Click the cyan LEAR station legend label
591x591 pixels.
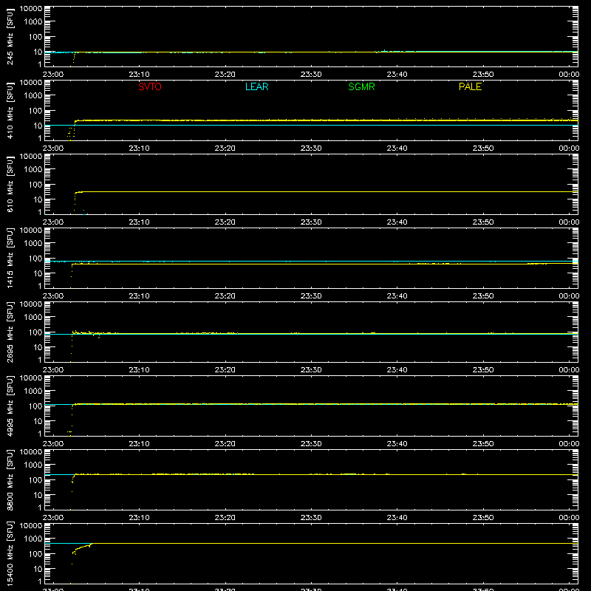tap(256, 86)
